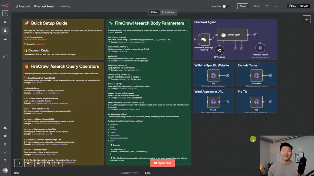314x176 pixels.
Task: Click the sidebar plus create button
Action: (x=5, y=13)
